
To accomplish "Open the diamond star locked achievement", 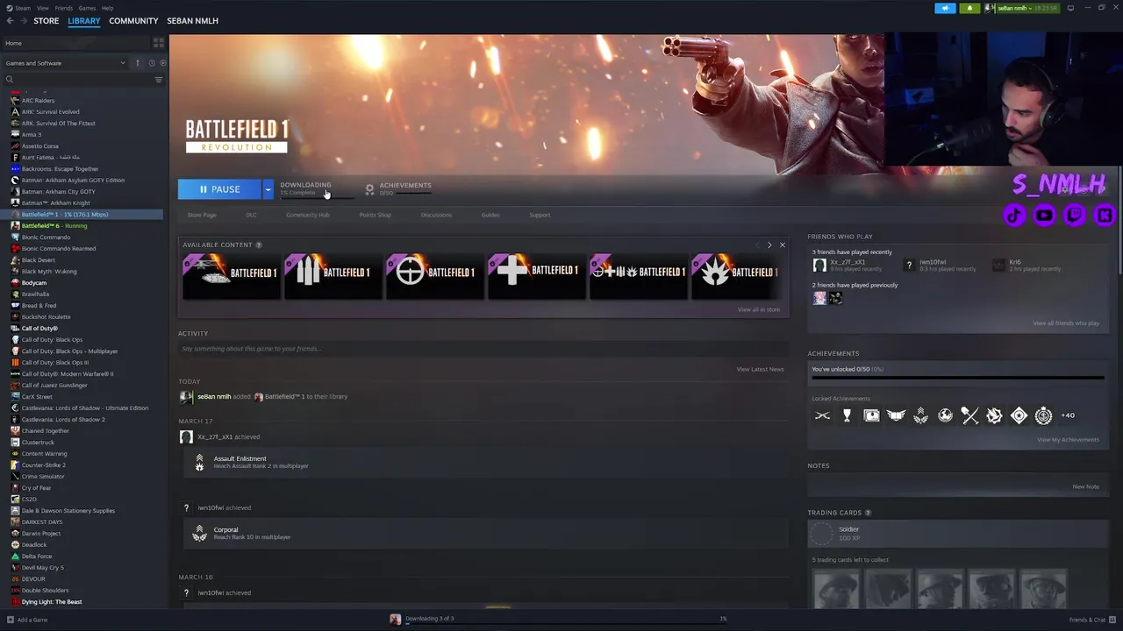I will (1019, 415).
